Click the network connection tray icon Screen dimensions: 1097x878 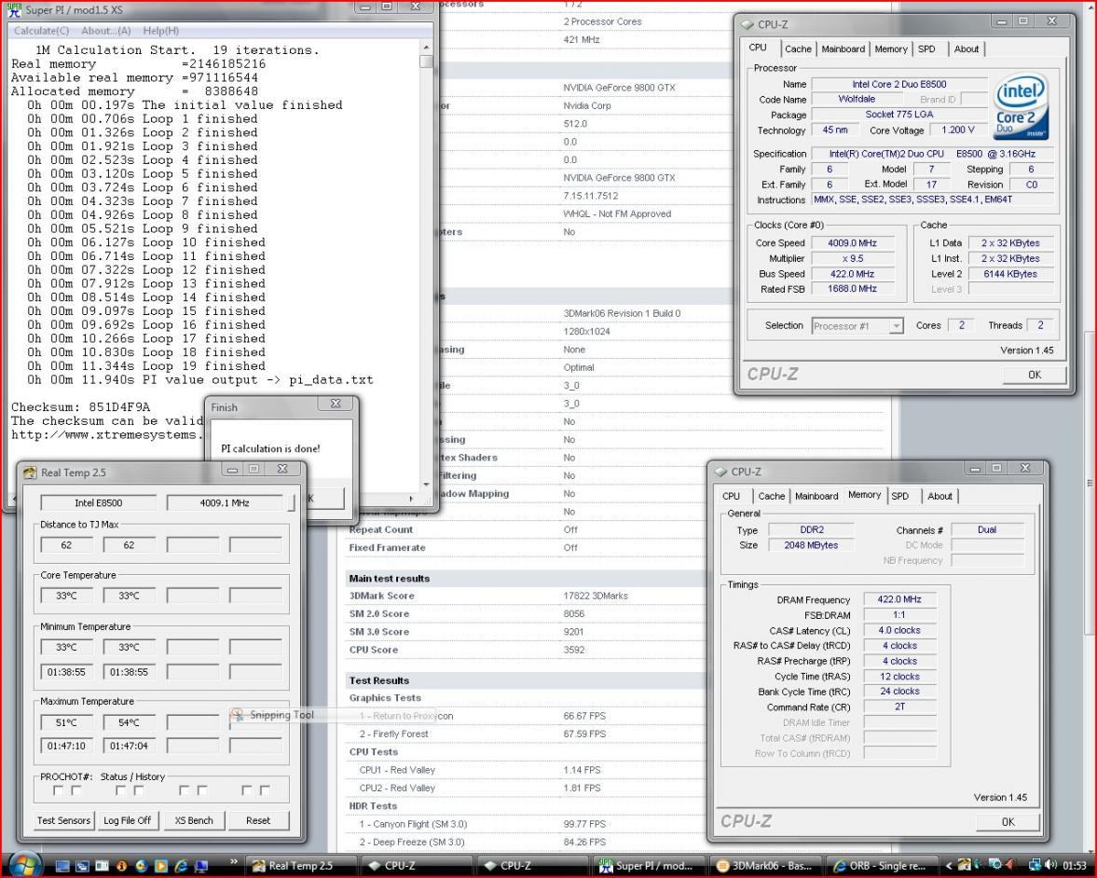point(1034,865)
